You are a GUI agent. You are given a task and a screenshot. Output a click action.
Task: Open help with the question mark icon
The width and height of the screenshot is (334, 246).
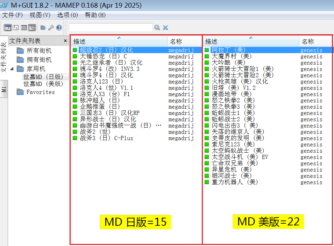point(59,28)
